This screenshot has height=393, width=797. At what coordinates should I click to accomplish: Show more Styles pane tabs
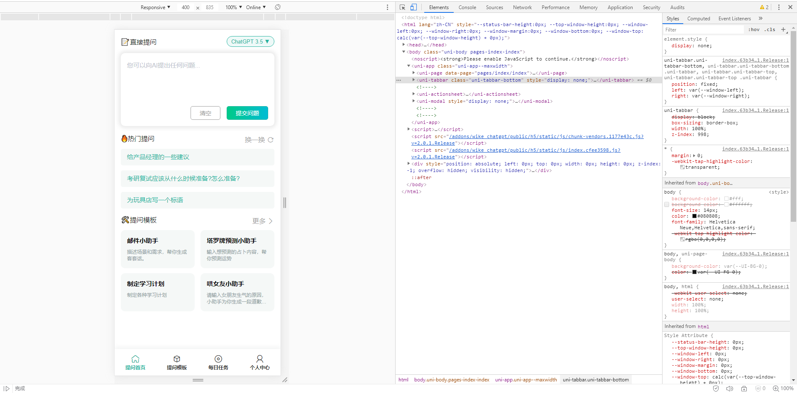pyautogui.click(x=760, y=18)
